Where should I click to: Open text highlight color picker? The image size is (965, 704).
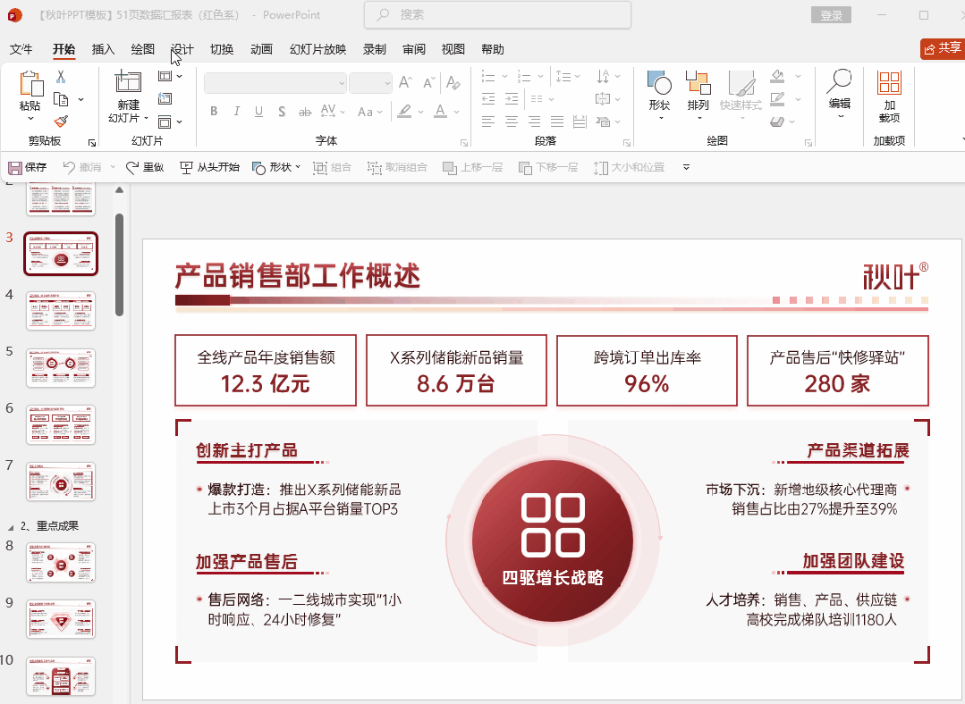(404, 112)
